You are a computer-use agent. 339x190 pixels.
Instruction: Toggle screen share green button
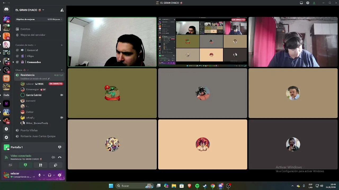(25, 165)
